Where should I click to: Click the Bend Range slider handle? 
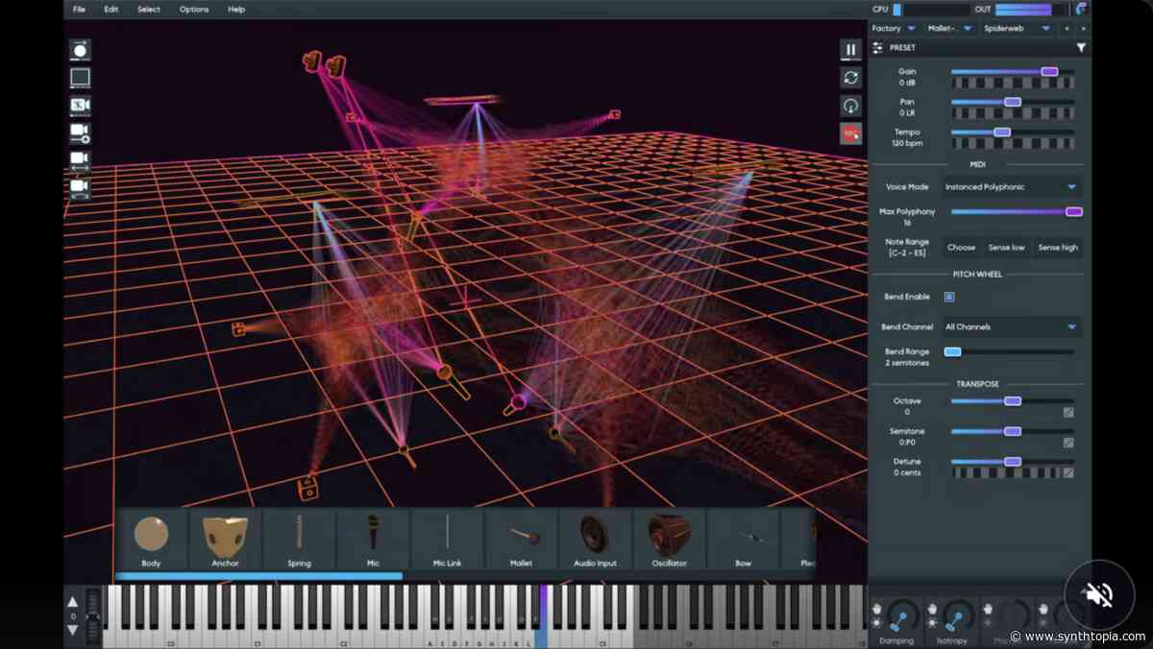pos(952,351)
